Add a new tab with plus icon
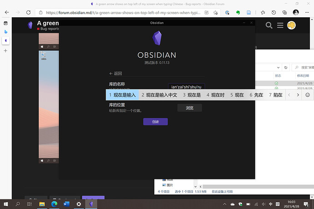The image size is (314, 209). pos(5,50)
